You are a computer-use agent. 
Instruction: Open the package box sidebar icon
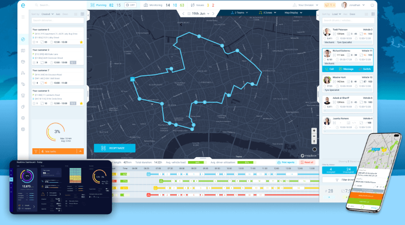23,62
